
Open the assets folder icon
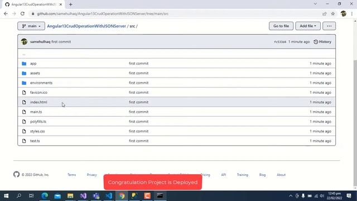[24, 73]
